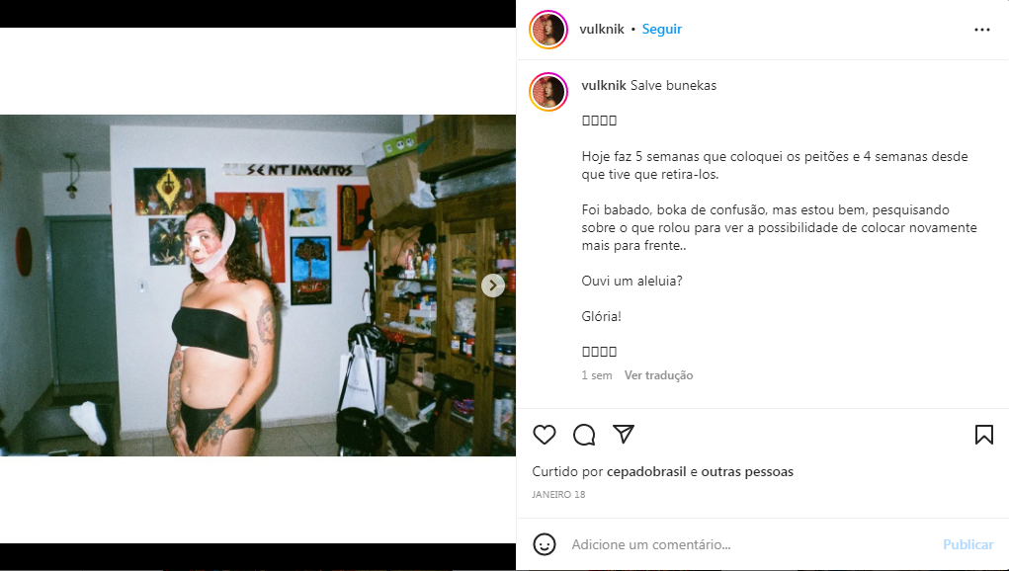The width and height of the screenshot is (1009, 571).
Task: Translate caption with Ver tradução
Action: (x=658, y=375)
